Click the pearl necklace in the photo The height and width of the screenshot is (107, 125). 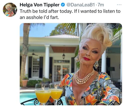coord(84,77)
